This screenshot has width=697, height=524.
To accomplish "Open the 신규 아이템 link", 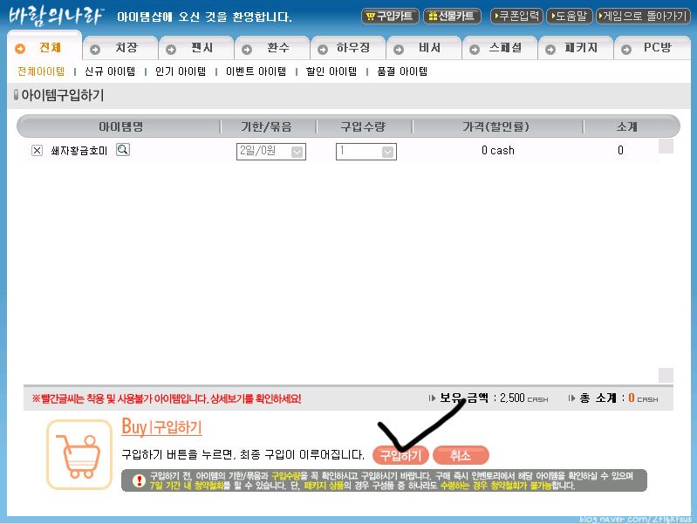I will tap(109, 71).
